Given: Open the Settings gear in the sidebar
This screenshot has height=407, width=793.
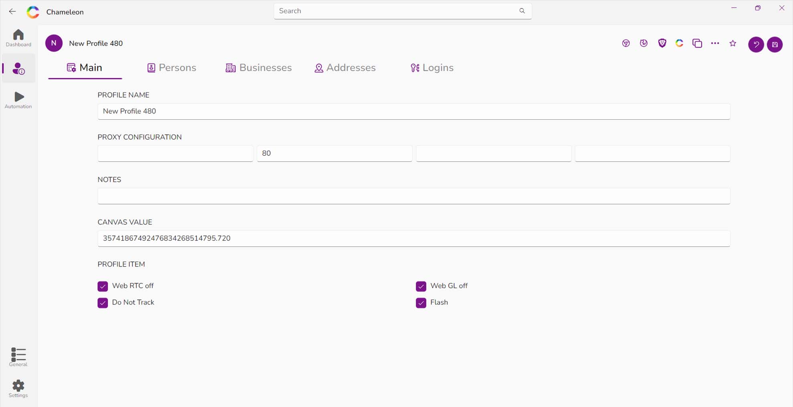Looking at the screenshot, I should tap(18, 389).
